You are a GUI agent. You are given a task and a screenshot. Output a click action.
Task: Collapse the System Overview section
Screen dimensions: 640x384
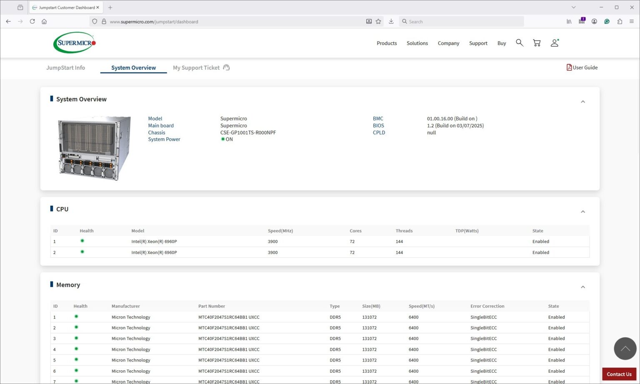point(582,102)
